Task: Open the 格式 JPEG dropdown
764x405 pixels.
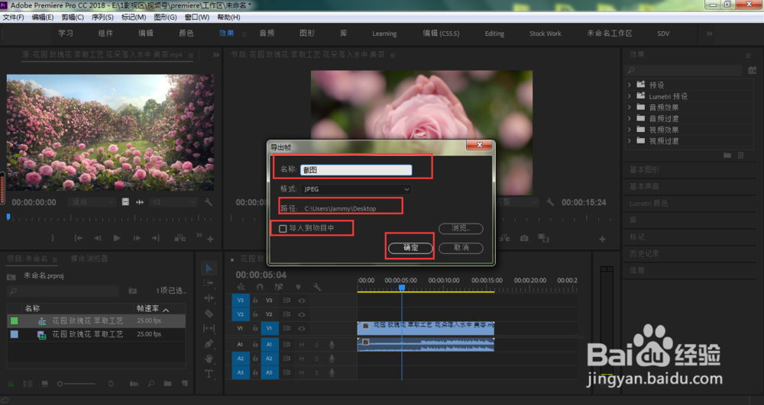Action: pyautogui.click(x=356, y=189)
